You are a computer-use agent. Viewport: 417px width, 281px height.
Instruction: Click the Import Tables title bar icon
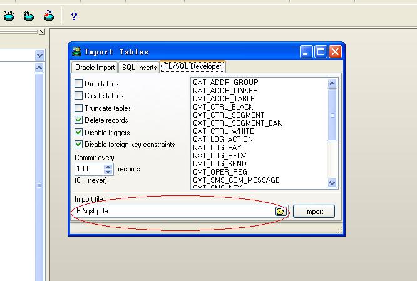(x=76, y=52)
